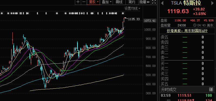Open the 叠加 overlay dropdown
The image size is (216, 101).
(107, 2)
